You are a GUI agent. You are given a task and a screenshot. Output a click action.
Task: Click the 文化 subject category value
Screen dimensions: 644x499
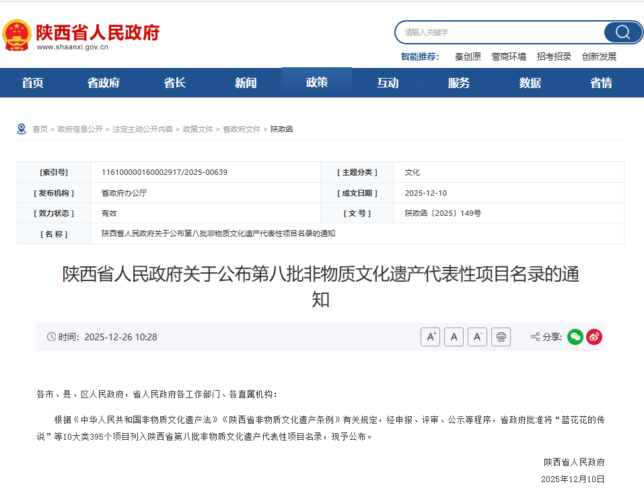coord(413,172)
